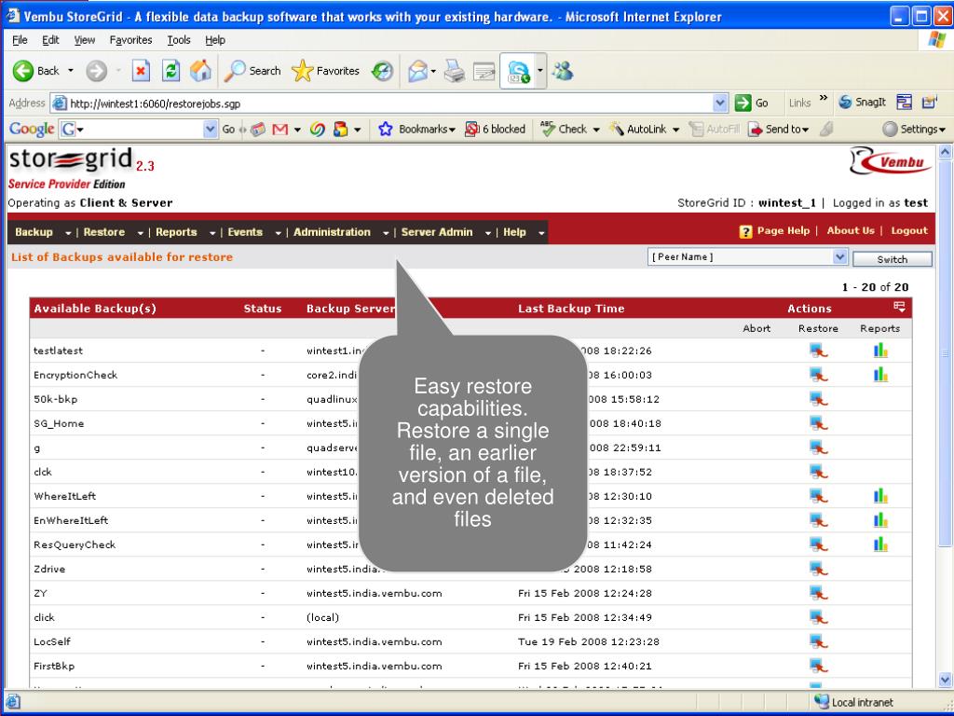Refresh the page with Refresh icon
The height and width of the screenshot is (716, 954).
tap(171, 71)
